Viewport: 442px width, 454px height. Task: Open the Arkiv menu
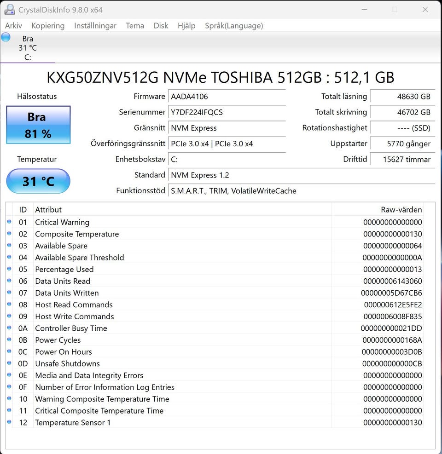point(13,26)
